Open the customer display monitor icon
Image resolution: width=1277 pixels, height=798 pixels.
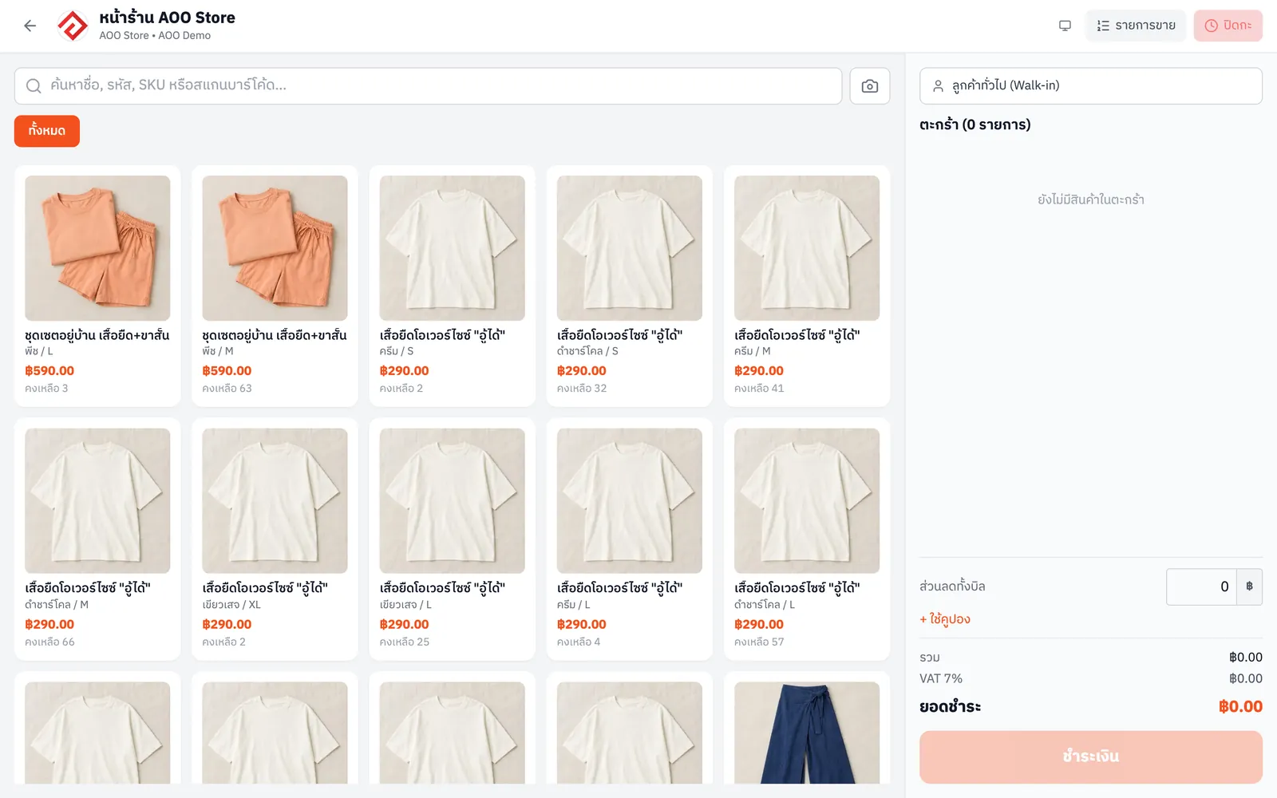click(x=1065, y=26)
